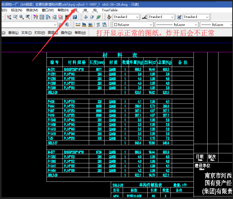Open the 修改(M) menu

(x=32, y=10)
